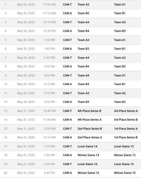Select 3rd Place Series B in game 14
The height and width of the screenshot is (178, 141).
126,120
